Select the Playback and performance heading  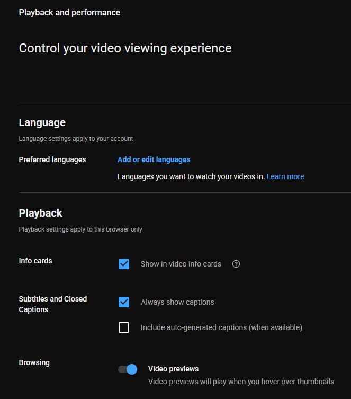(x=69, y=13)
